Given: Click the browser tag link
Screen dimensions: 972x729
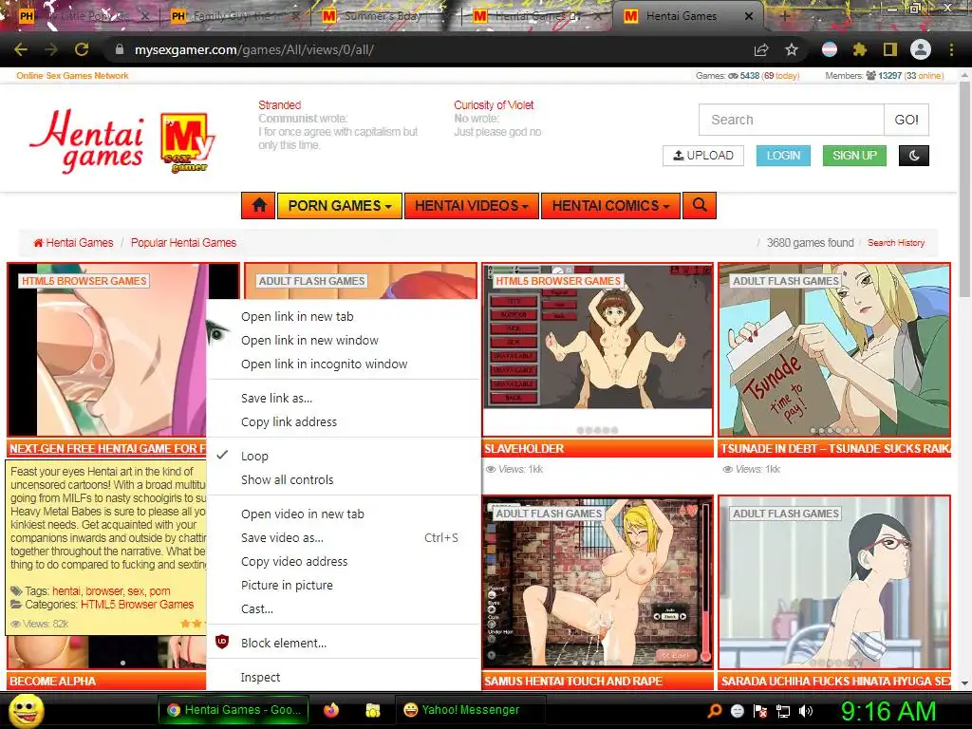Looking at the screenshot, I should (x=104, y=591).
